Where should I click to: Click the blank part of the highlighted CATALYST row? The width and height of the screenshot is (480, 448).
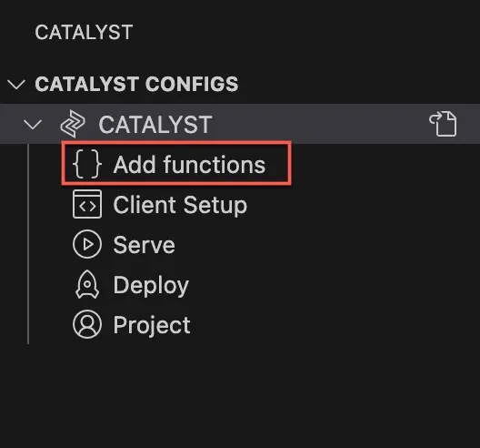click(318, 124)
